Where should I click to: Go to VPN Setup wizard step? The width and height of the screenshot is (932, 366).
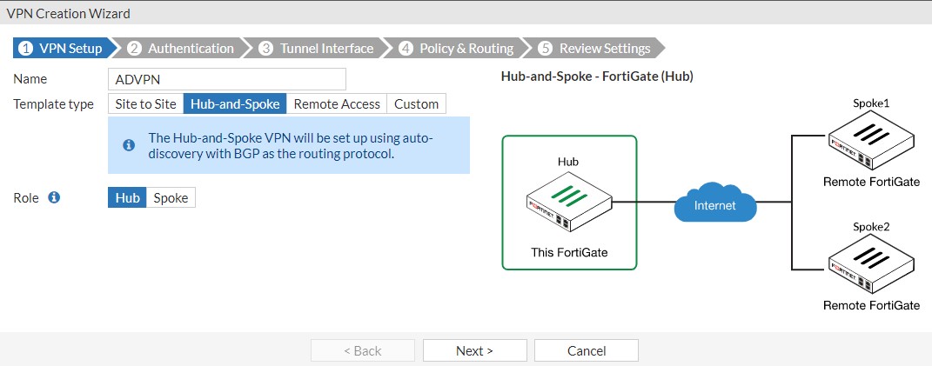click(61, 48)
